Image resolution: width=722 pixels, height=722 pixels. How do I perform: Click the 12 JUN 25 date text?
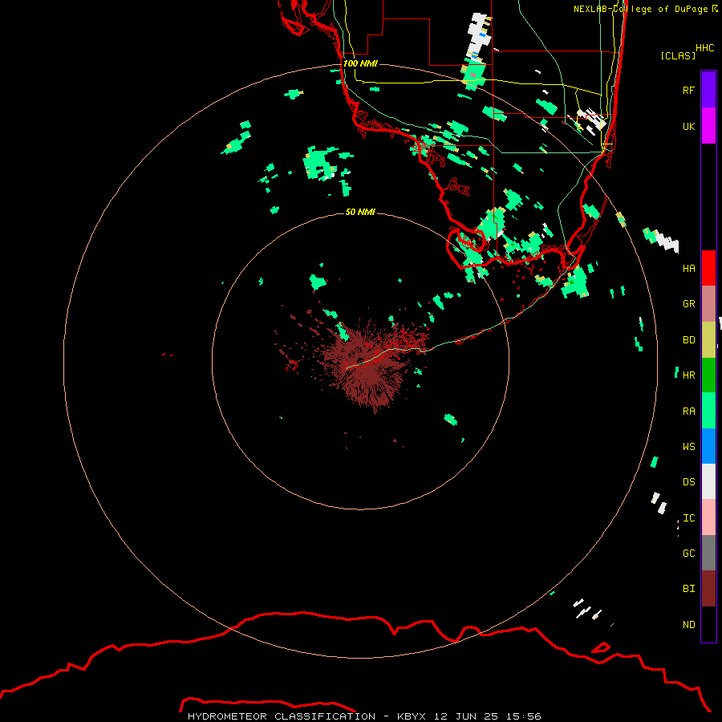[466, 716]
